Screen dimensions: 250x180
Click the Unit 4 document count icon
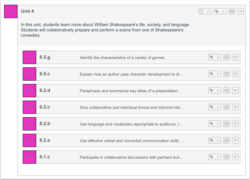205,12
